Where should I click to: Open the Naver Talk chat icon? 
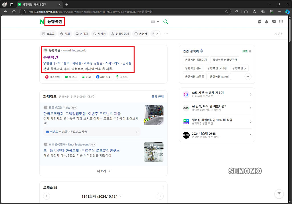[259, 22]
